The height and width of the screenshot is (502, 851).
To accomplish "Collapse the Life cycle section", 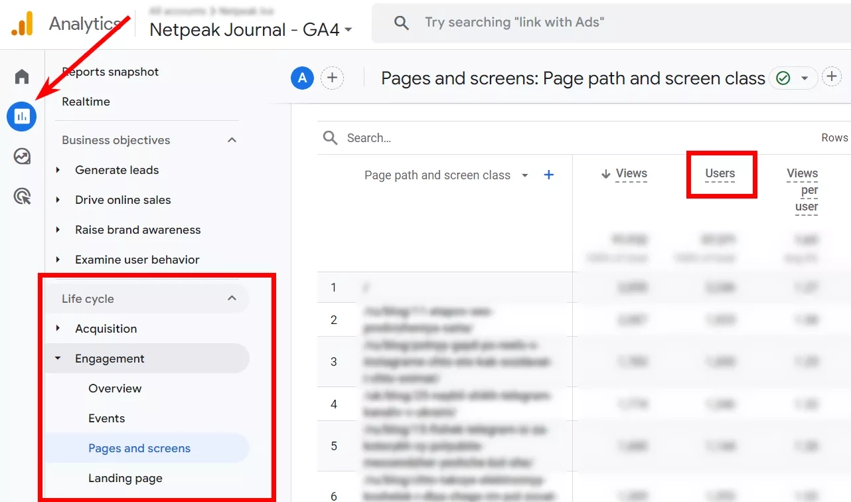I will click(232, 299).
